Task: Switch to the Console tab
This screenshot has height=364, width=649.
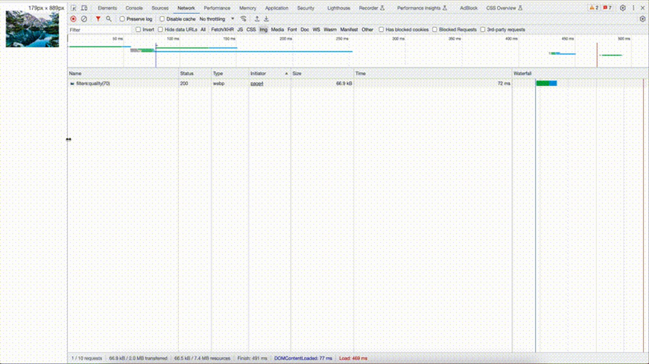Action: click(x=134, y=8)
